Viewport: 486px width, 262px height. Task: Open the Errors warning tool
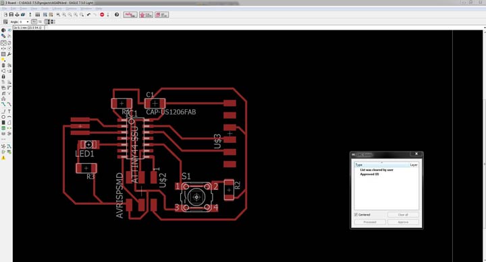click(3, 158)
